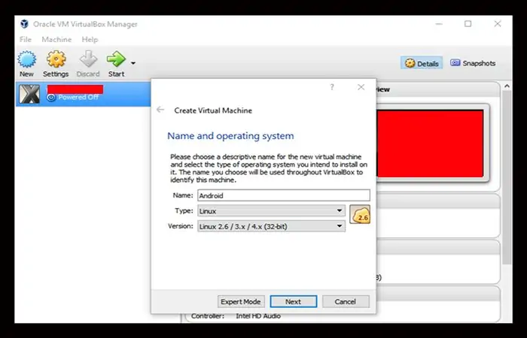Click the Discard toolbar icon
Viewport: 527px width, 338px height.
(x=88, y=59)
